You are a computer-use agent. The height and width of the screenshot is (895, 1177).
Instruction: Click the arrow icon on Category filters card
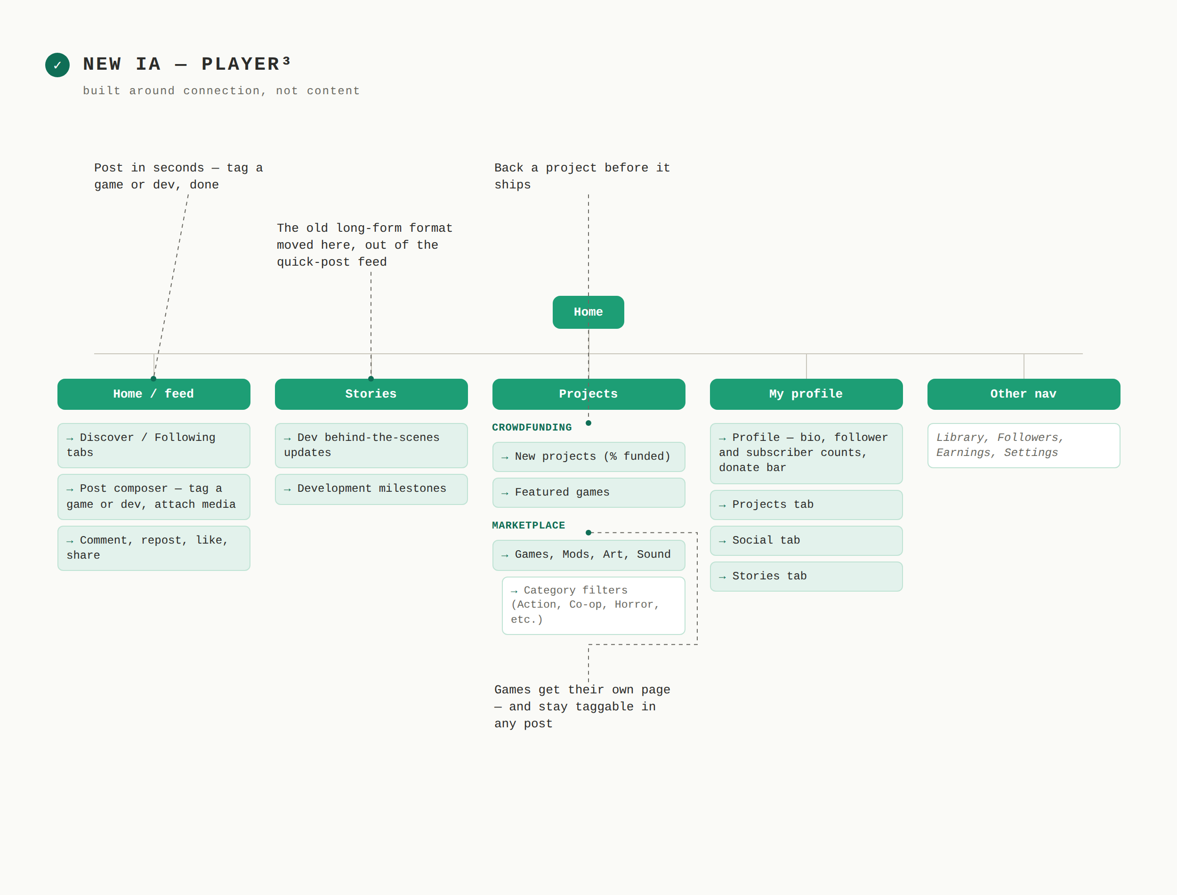[514, 591]
